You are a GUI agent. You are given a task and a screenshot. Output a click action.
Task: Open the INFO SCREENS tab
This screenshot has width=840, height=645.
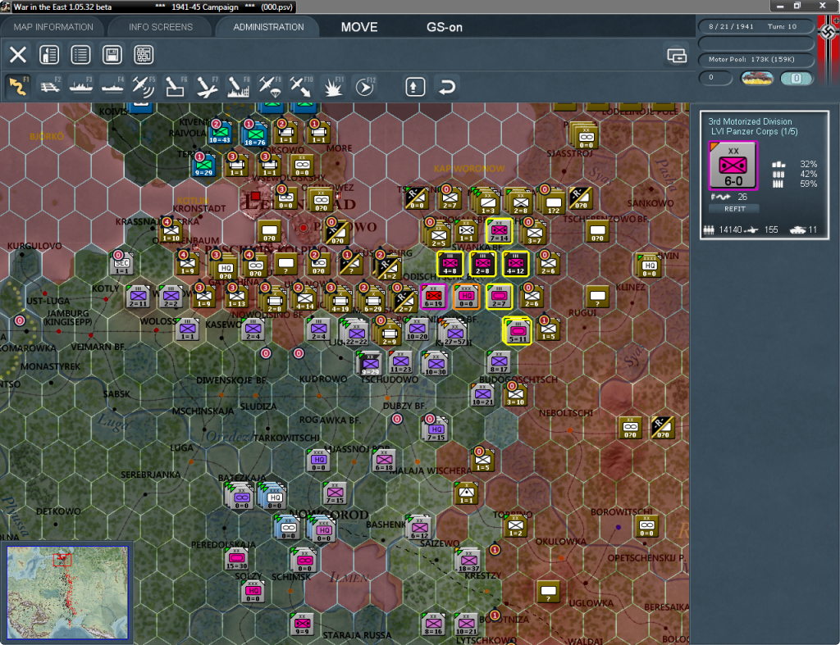[160, 27]
